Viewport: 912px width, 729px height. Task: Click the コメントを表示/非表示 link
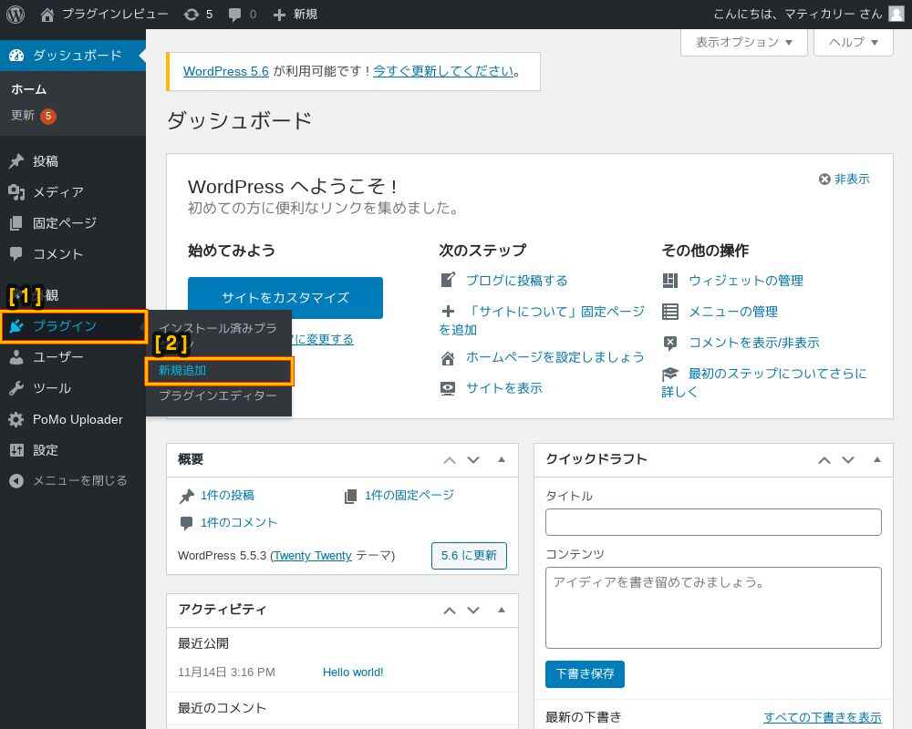coord(754,343)
